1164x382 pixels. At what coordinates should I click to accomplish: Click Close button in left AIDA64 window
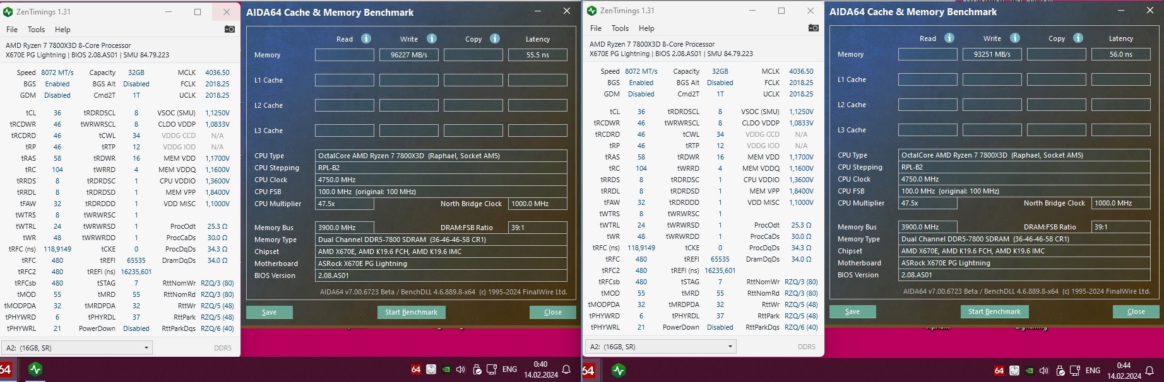[553, 312]
